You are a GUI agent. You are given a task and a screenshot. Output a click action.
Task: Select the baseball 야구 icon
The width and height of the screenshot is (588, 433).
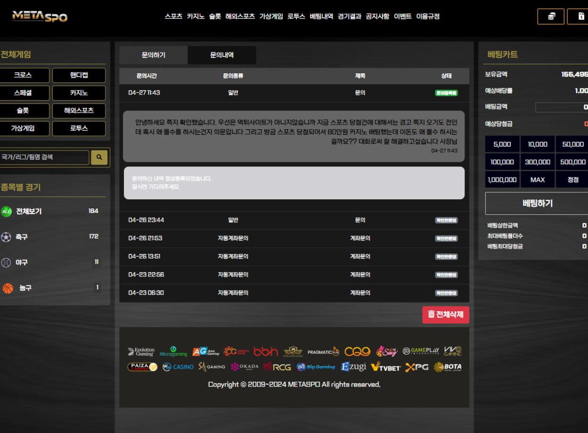click(6, 262)
